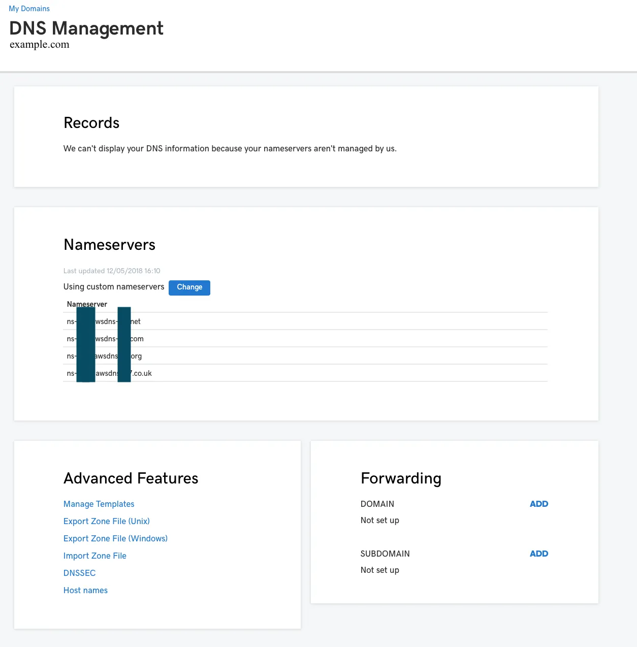This screenshot has height=647, width=637.
Task: Click the Advanced Features heading
Action: 131,478
